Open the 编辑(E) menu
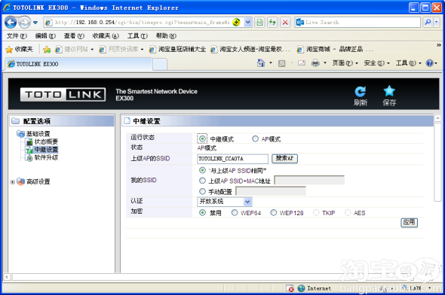 tap(45, 36)
